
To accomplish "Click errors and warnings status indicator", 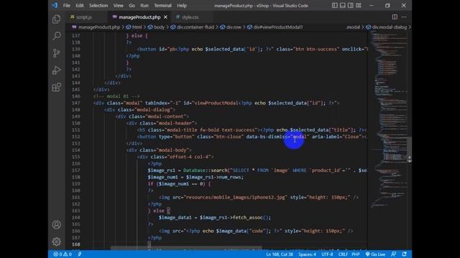I will [63, 254].
